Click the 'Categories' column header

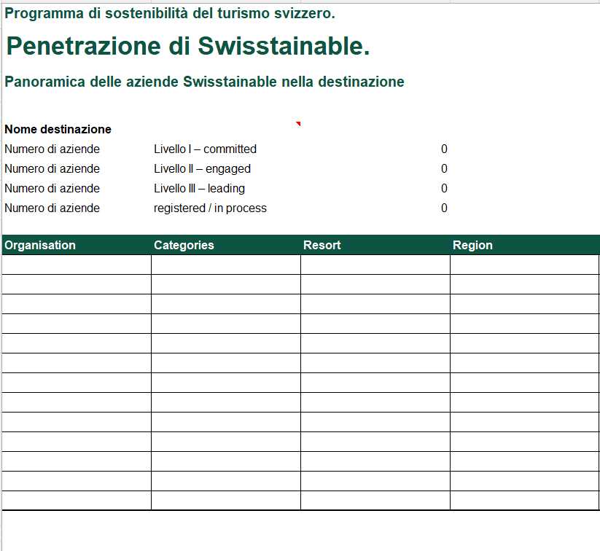coord(226,246)
